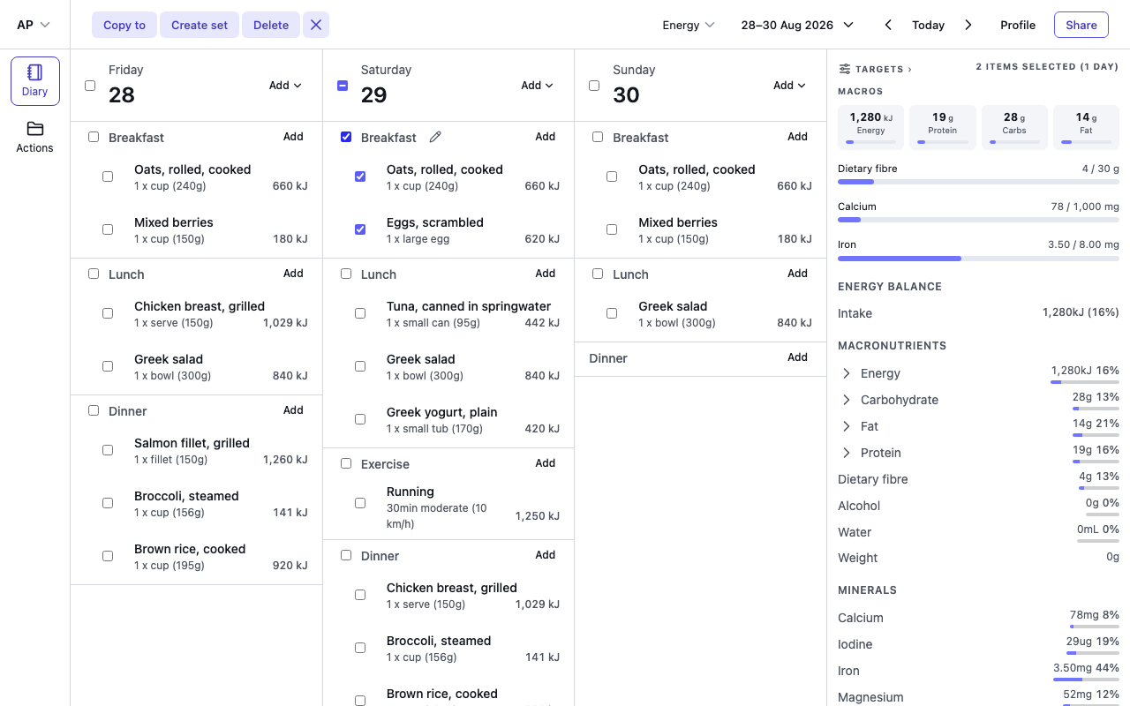Uncheck Eggs, scrambled checkbox
The width and height of the screenshot is (1130, 706).
click(x=360, y=229)
